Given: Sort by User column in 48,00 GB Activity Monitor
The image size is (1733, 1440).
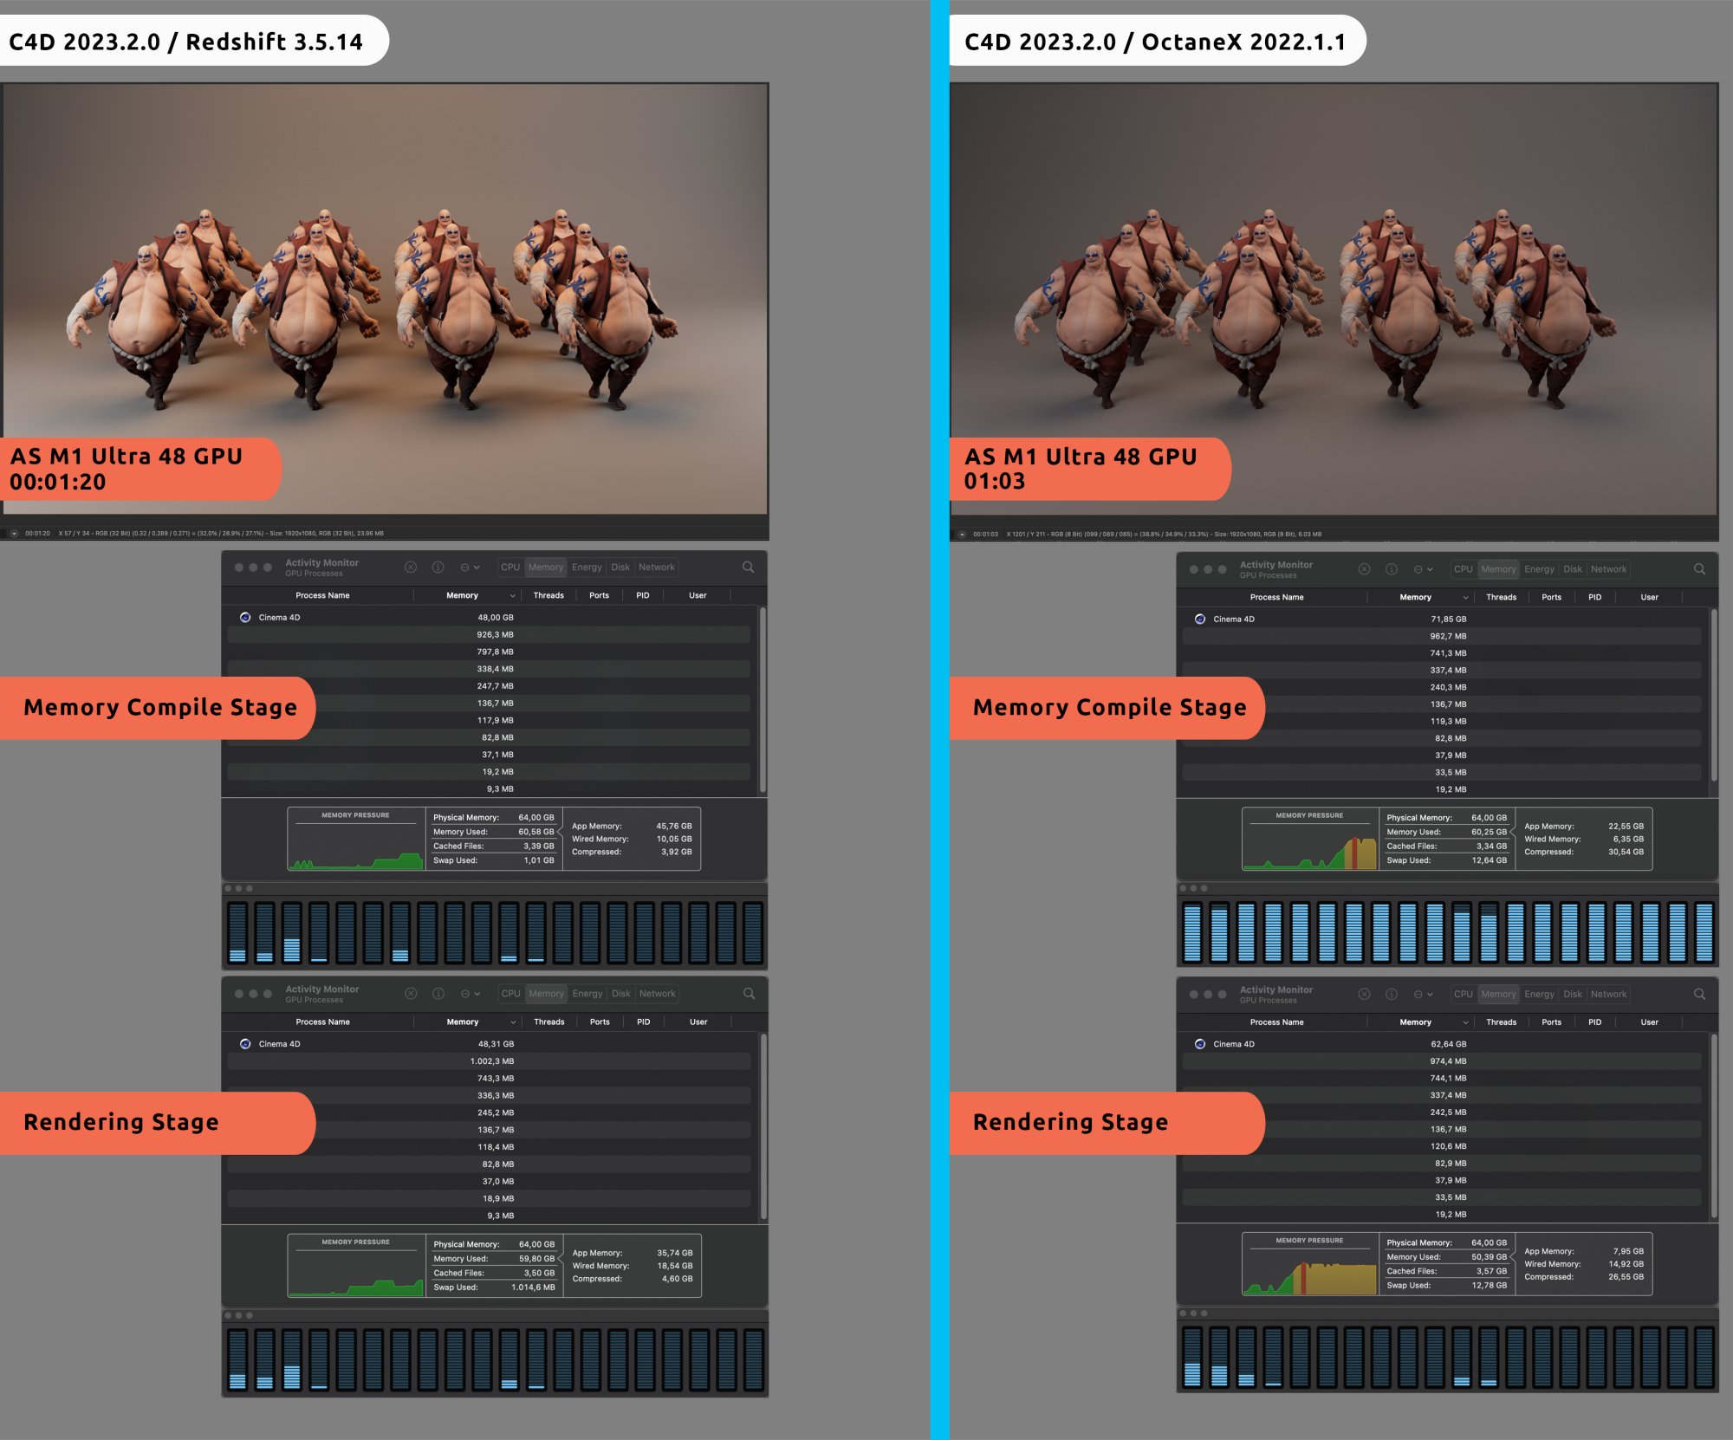Looking at the screenshot, I should point(698,595).
